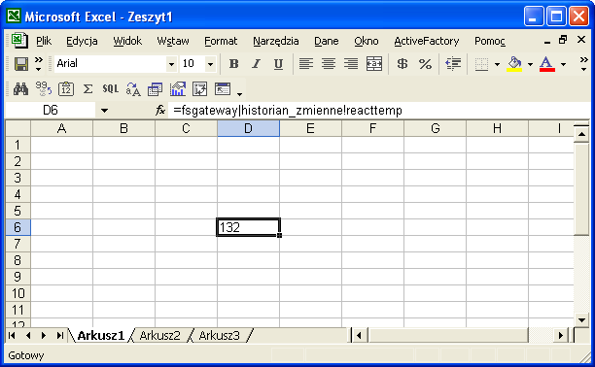Open the Dane menu

tap(327, 41)
